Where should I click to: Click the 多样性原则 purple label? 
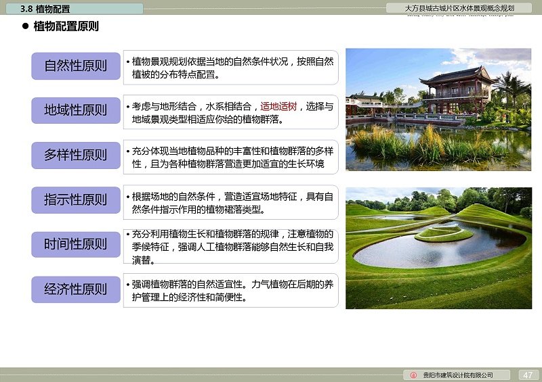point(76,155)
